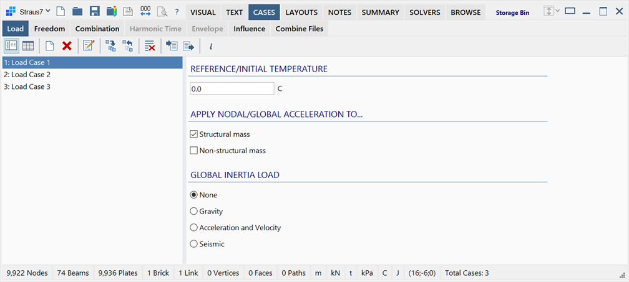Image resolution: width=629 pixels, height=282 pixels.
Task: Click the italic info icon in toolbar
Action: coord(211,47)
